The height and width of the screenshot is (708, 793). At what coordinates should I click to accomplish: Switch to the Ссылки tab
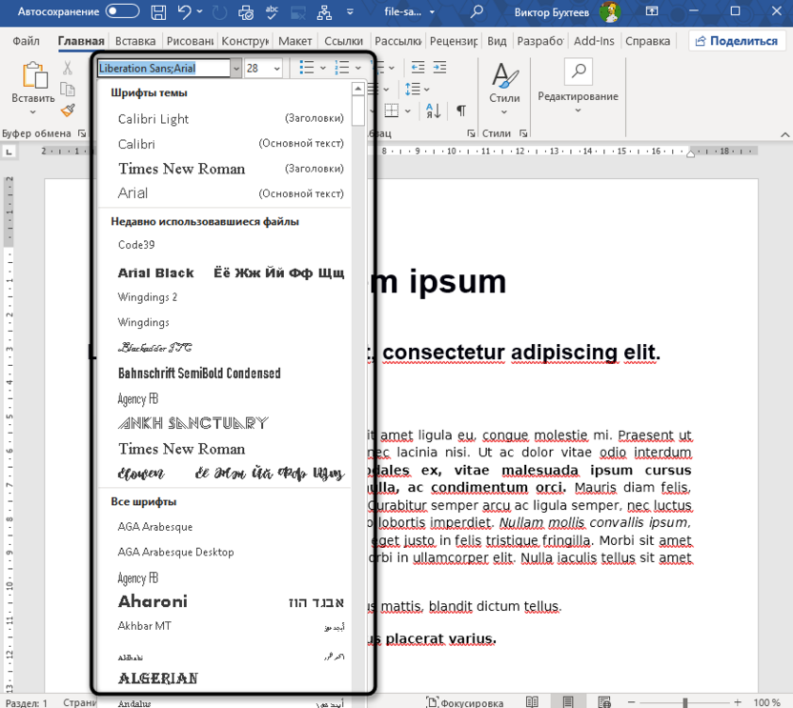(x=343, y=41)
